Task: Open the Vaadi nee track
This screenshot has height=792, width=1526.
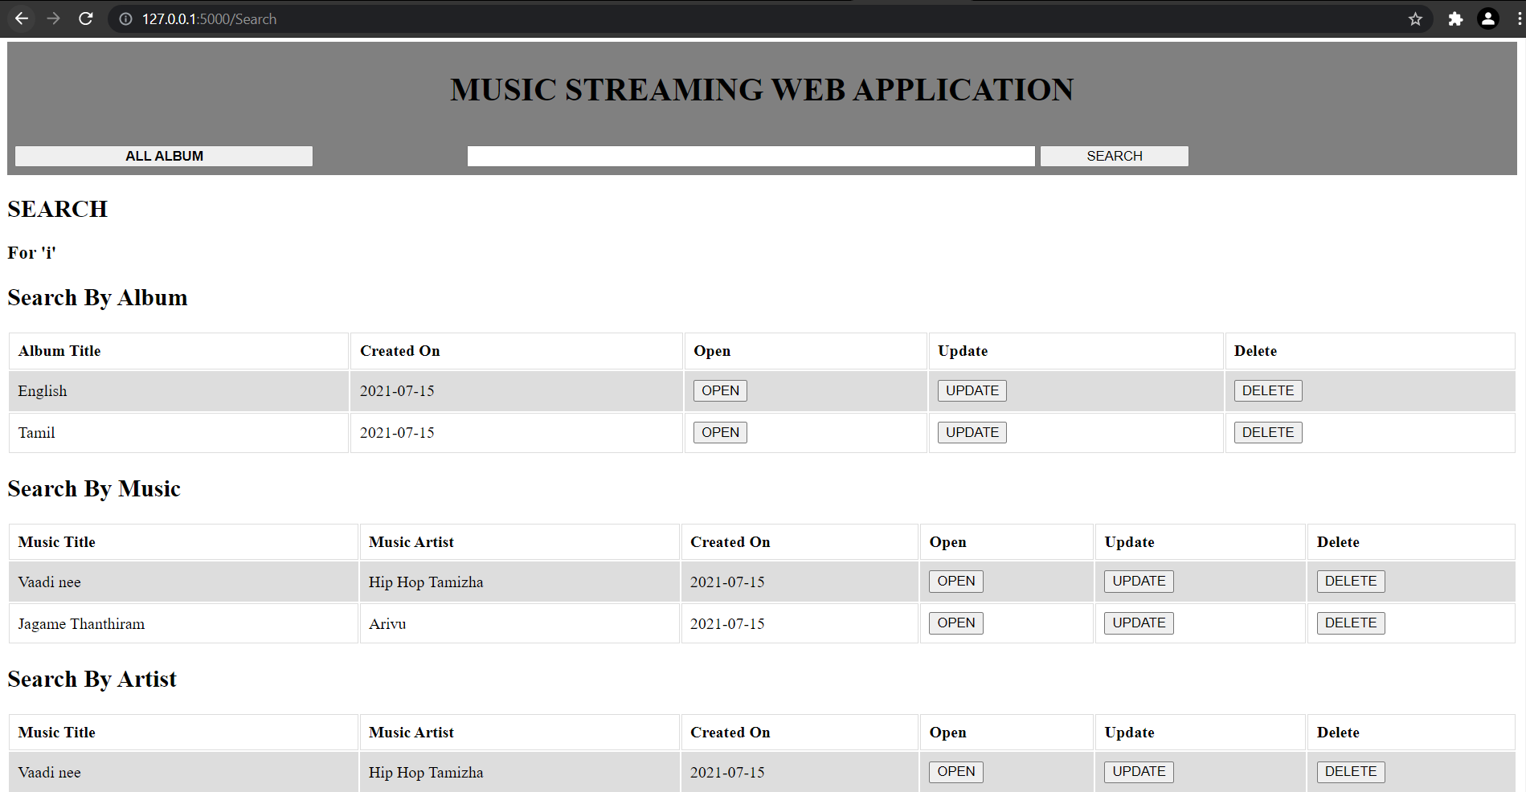Action: pos(955,581)
